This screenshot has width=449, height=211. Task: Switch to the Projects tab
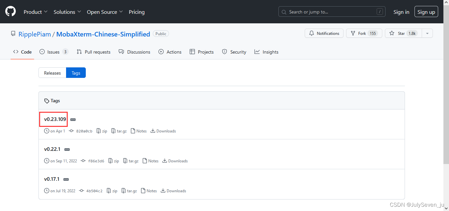pyautogui.click(x=202, y=52)
